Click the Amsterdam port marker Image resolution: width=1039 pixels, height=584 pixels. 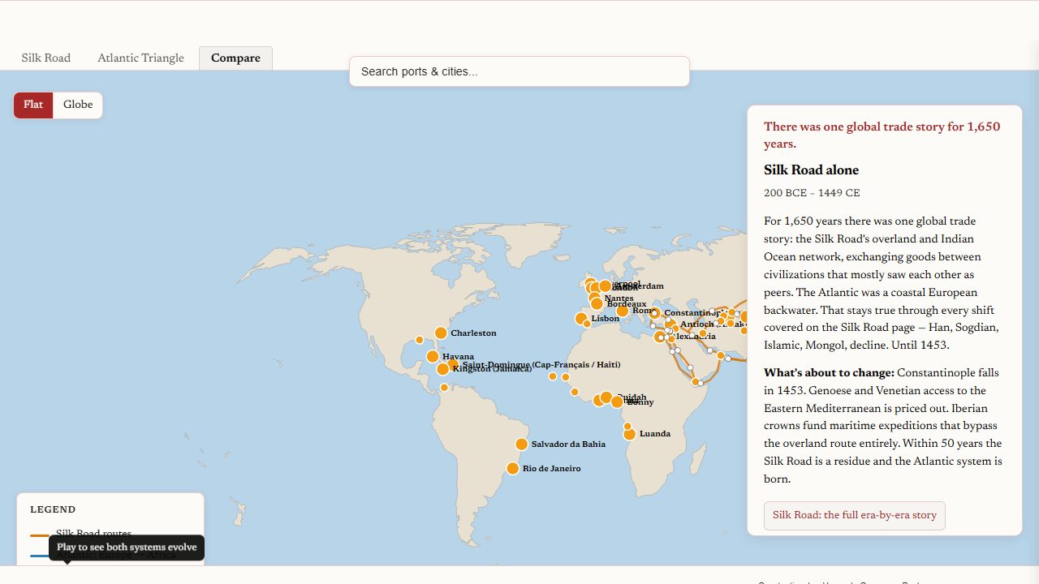[605, 286]
